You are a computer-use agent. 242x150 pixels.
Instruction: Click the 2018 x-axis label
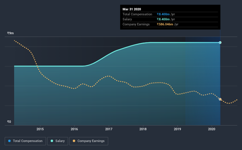click(143, 129)
